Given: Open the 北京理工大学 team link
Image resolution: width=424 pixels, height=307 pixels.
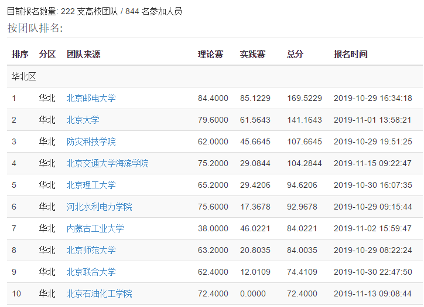Looking at the screenshot, I should coord(91,185).
